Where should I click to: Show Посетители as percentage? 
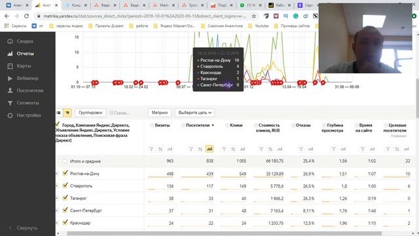(x=200, y=149)
